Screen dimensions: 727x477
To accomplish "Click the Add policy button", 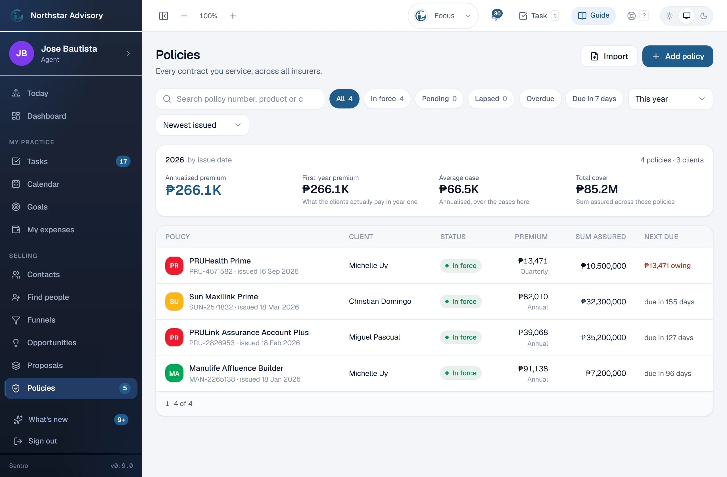I will point(678,56).
